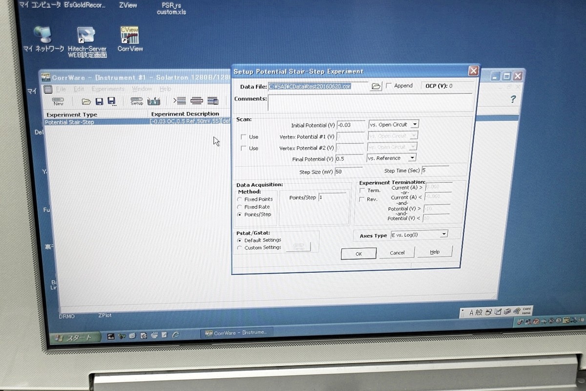Click the question mark help icon in CorrWare
586x391 pixels.
point(513,99)
